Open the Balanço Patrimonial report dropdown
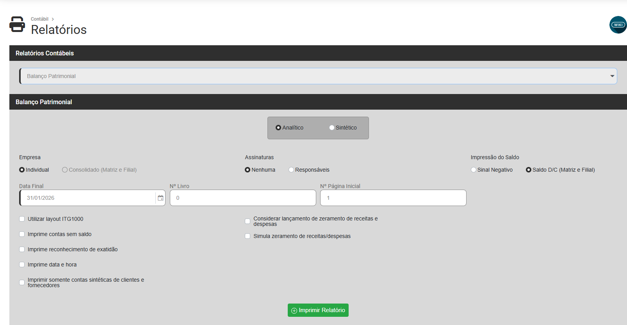This screenshot has width=627, height=325. point(318,76)
